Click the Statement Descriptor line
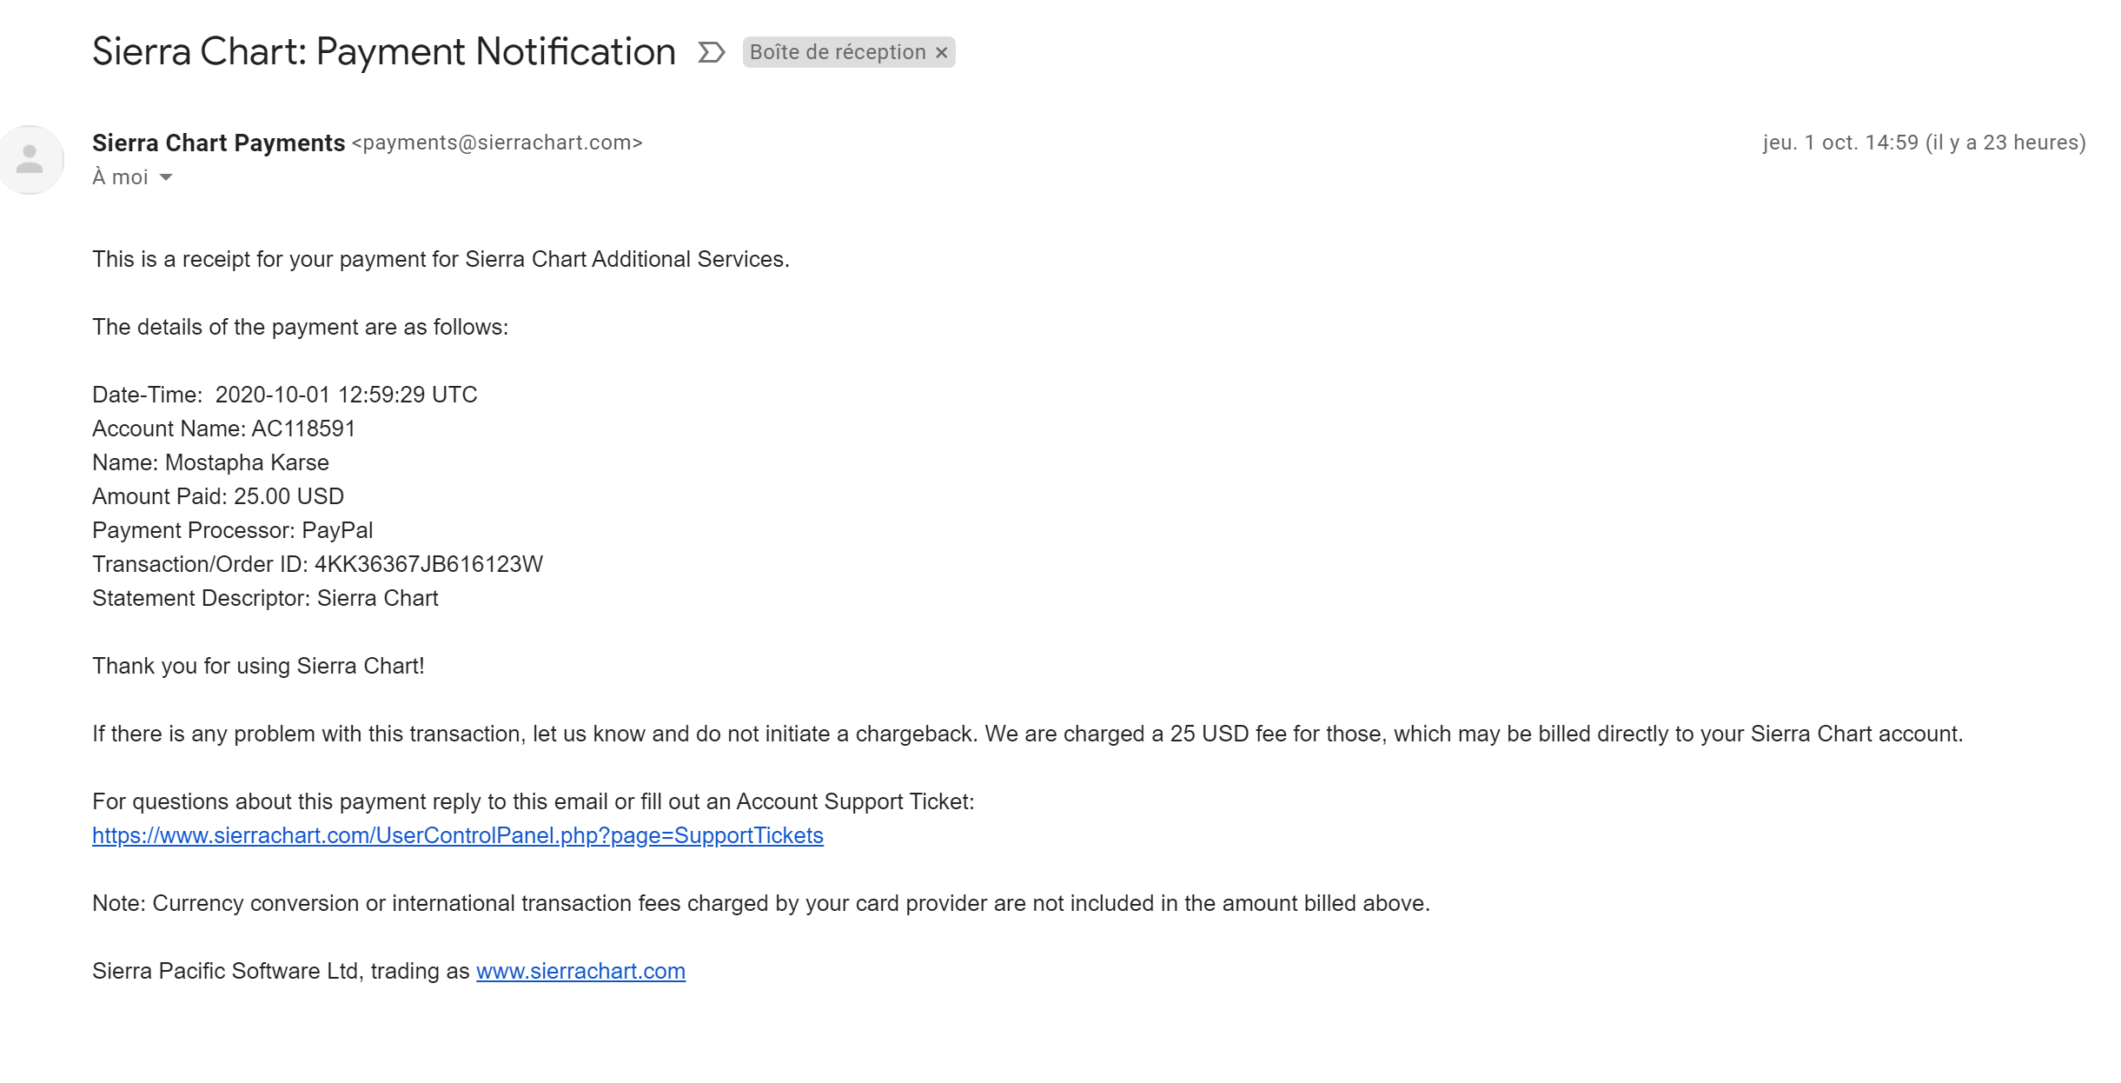 click(265, 598)
